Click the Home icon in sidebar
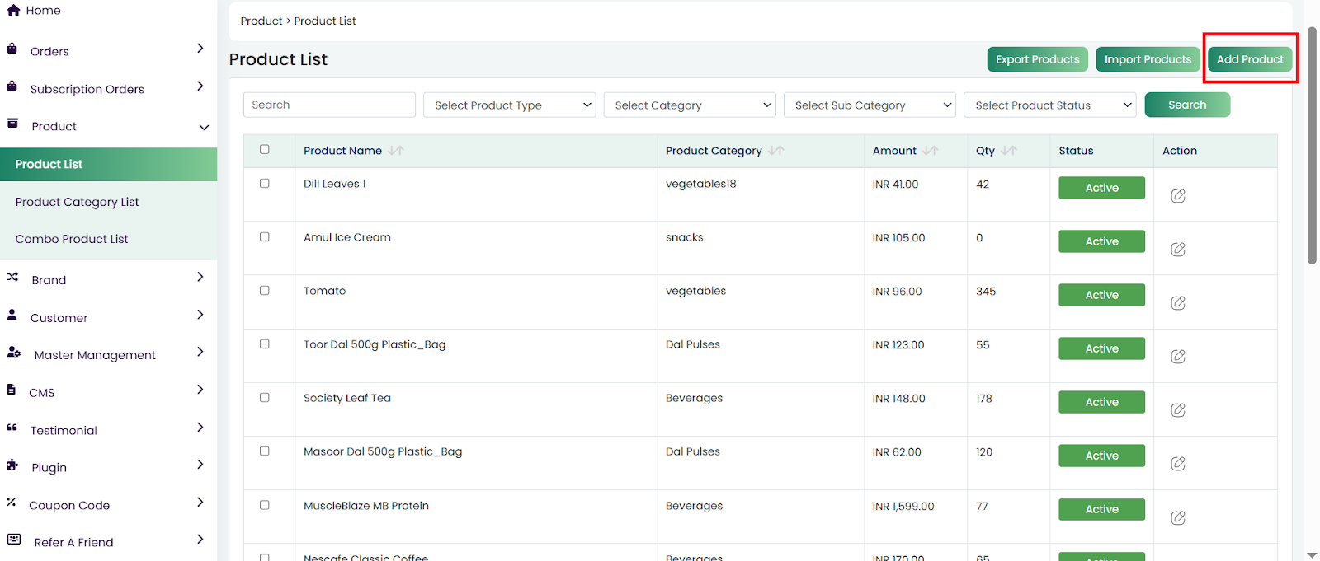 [13, 11]
